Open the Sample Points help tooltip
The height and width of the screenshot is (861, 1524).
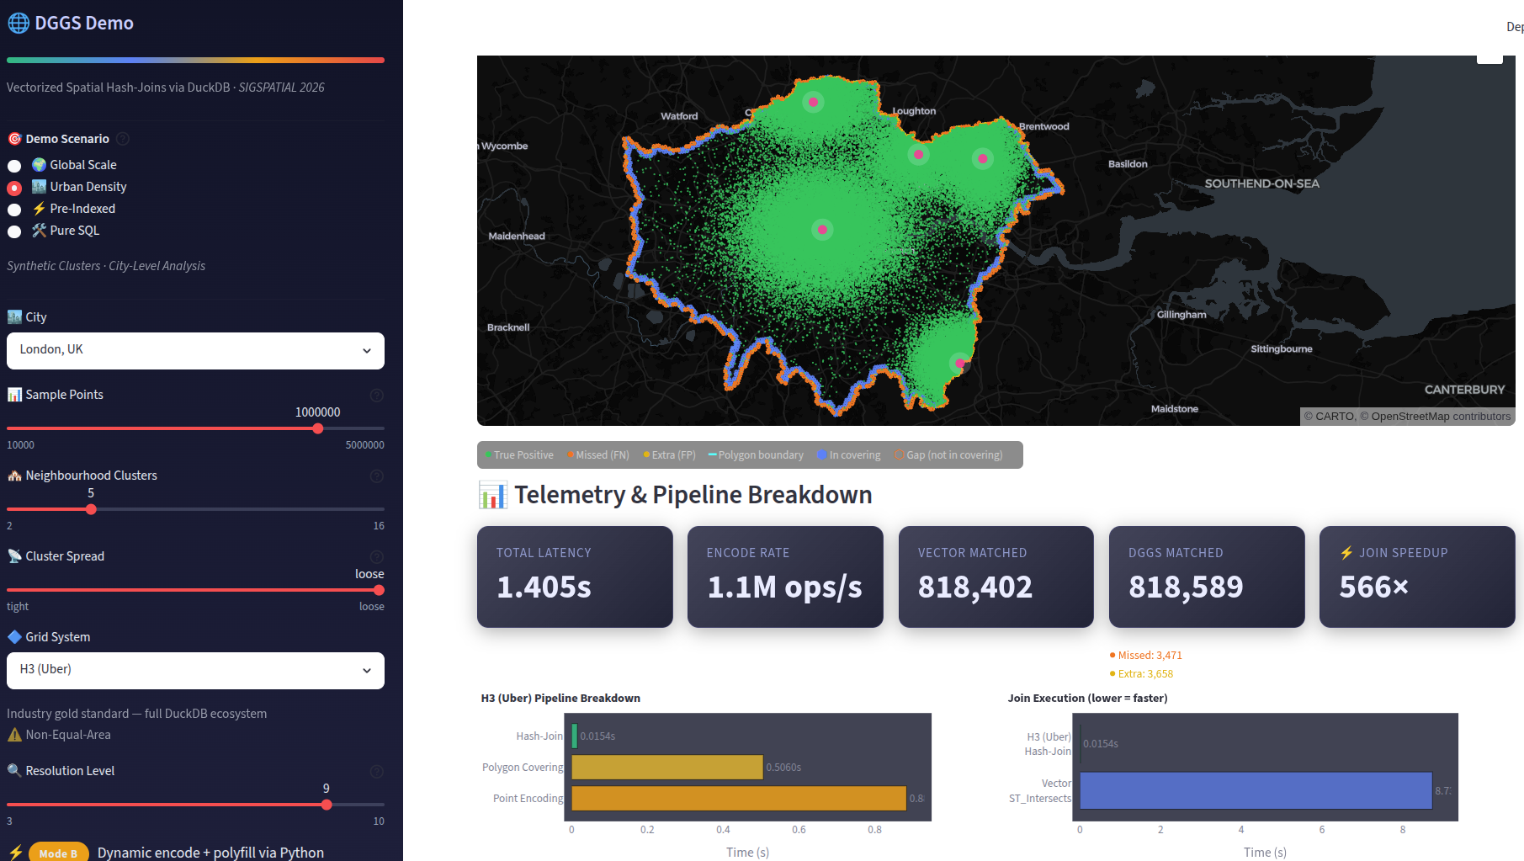[377, 395]
